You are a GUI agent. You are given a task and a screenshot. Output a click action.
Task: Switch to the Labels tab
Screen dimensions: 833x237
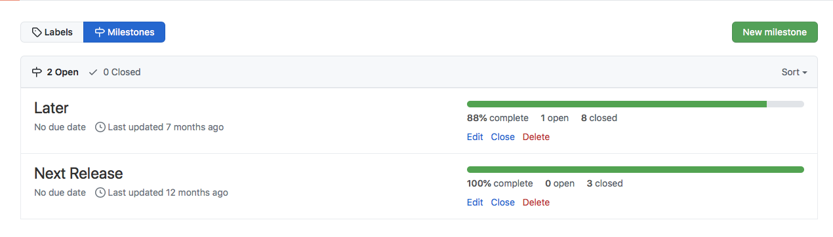[52, 32]
